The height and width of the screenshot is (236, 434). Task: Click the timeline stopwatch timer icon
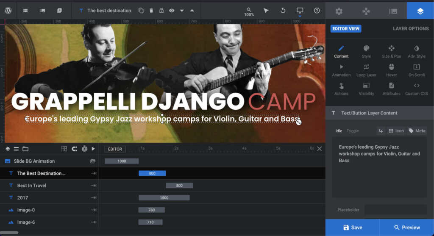84,149
